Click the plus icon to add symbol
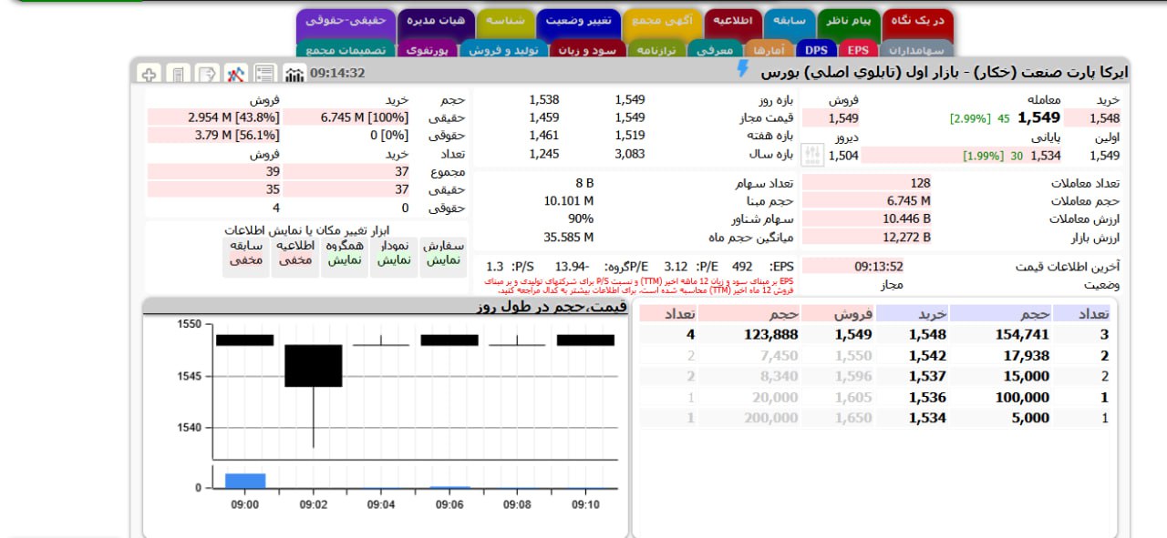The width and height of the screenshot is (1167, 538). click(148, 73)
